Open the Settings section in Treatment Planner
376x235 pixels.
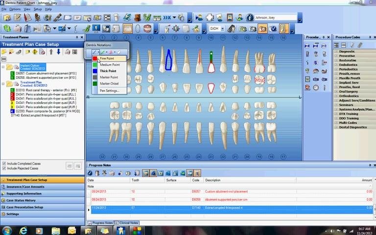42,214
